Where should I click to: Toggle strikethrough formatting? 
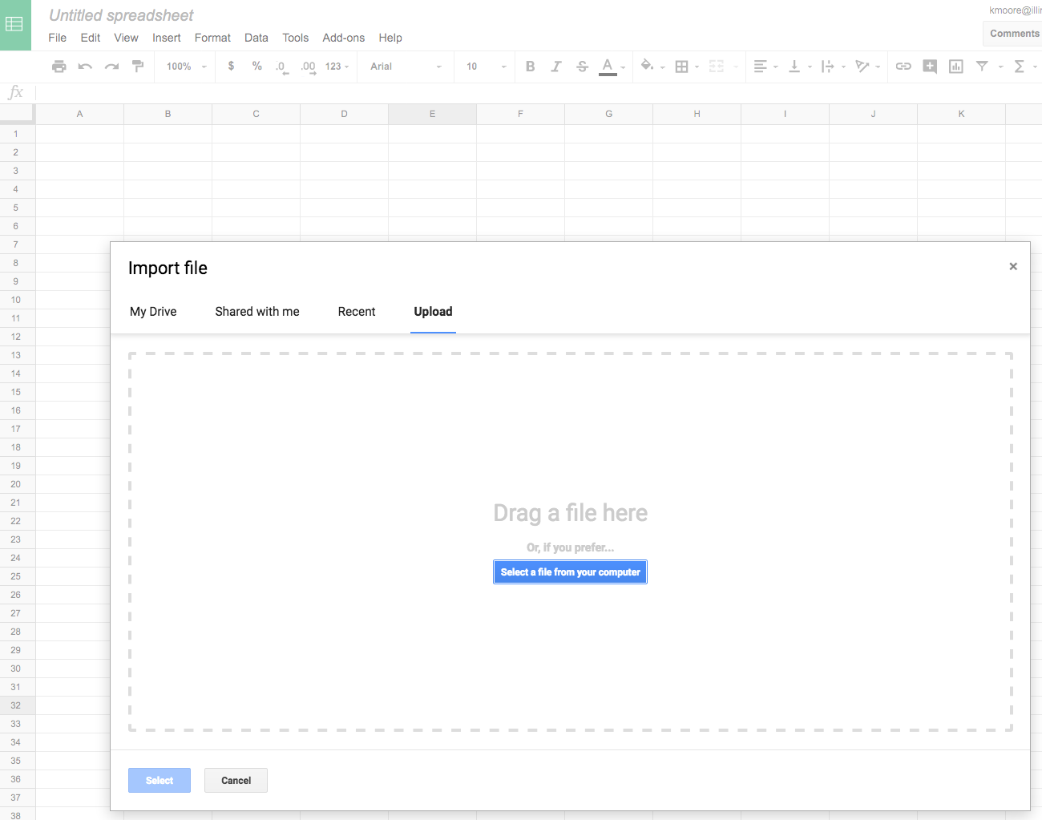pos(582,67)
